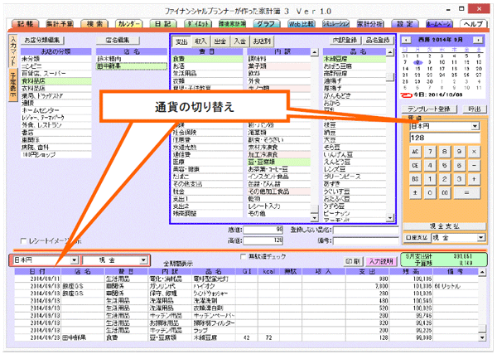Click calculator plus/minus sign key
The width and height of the screenshot is (497, 354).
(415, 192)
